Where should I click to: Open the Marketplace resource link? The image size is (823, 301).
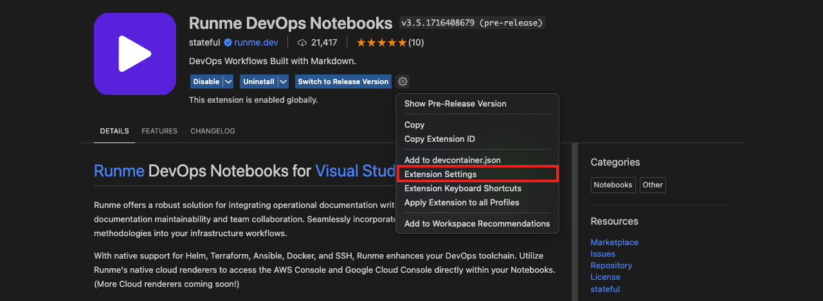click(x=614, y=242)
